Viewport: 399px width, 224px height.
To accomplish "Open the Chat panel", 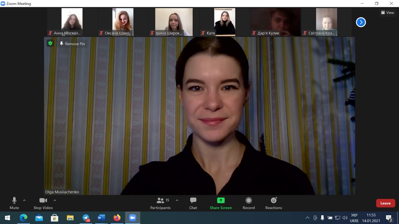I will 193,203.
